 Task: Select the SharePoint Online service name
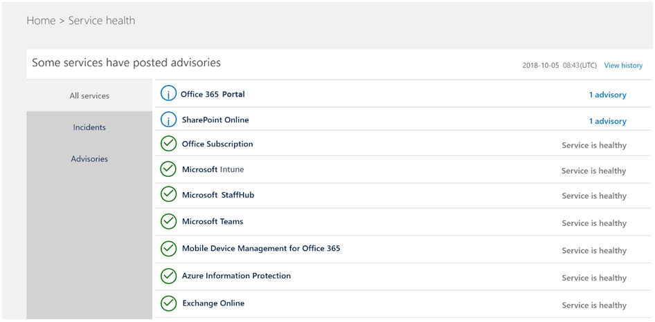point(215,120)
